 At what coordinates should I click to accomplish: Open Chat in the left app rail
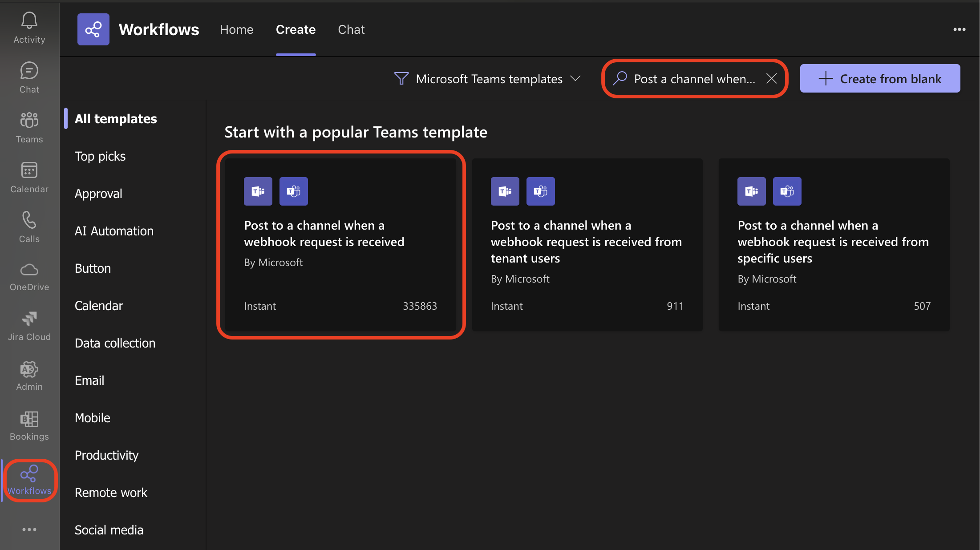click(x=29, y=78)
